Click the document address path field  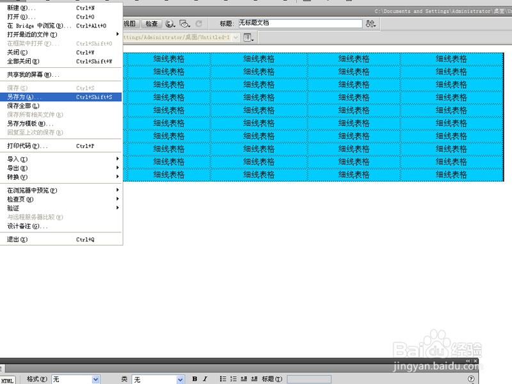pos(178,38)
